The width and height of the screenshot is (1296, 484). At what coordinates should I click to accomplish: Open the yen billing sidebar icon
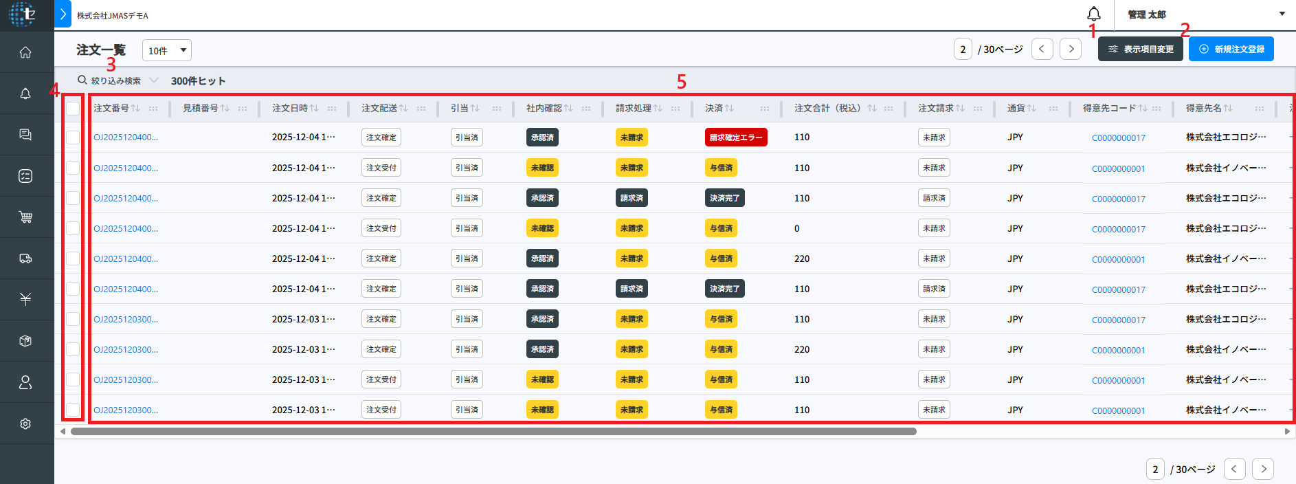pyautogui.click(x=25, y=299)
